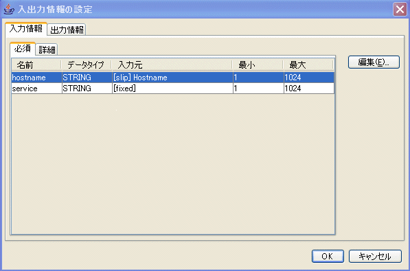Click the 名前 column header
The width and height of the screenshot is (410, 271).
tap(36, 64)
